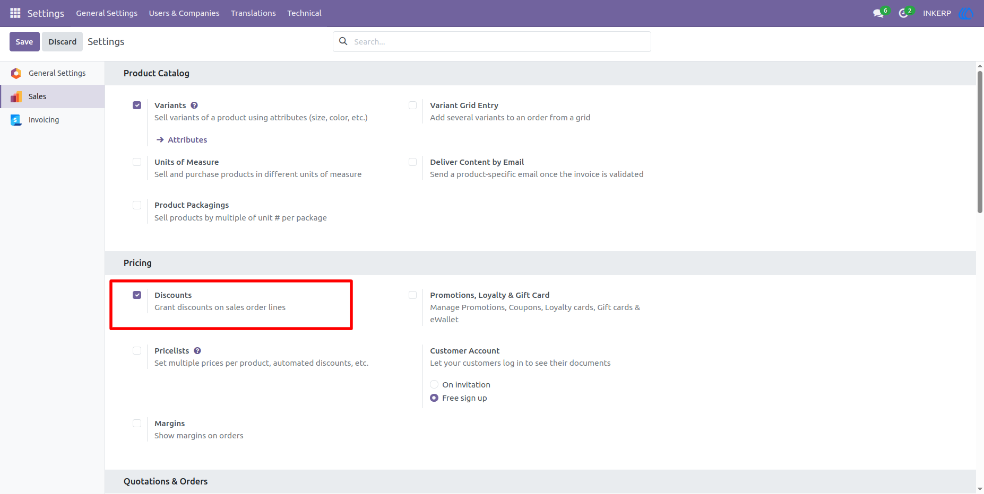Click the Customer Account heading
Viewport: 984px width, 494px height.
click(x=464, y=351)
